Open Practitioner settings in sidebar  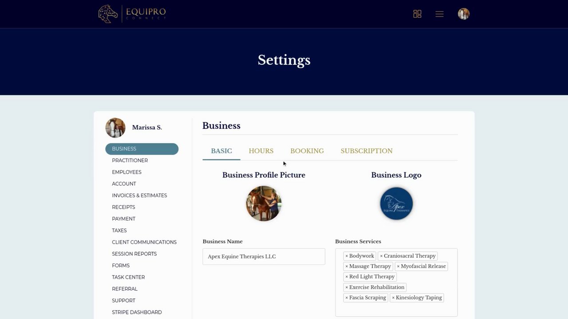pos(130,160)
